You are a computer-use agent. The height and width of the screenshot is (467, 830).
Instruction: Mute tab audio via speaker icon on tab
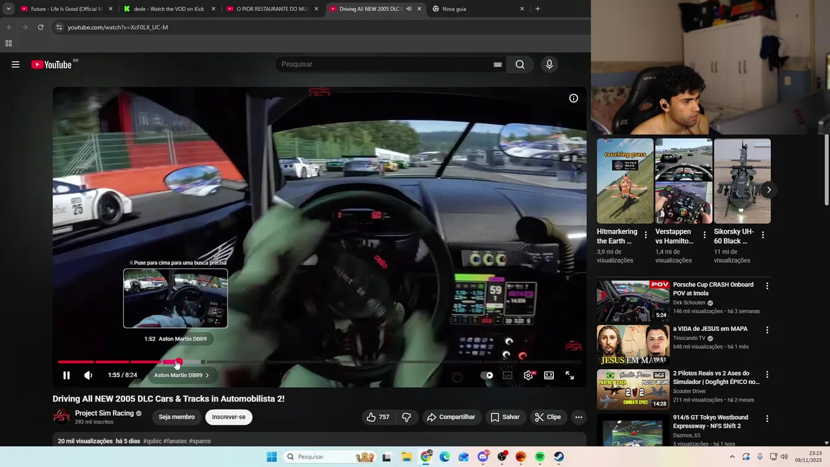409,9
